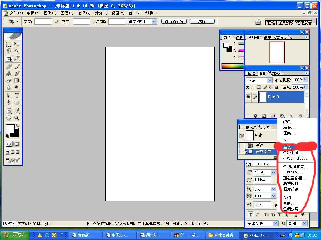The image size is (321, 240).
Task: Select the Slice tool
Action: click(17, 58)
